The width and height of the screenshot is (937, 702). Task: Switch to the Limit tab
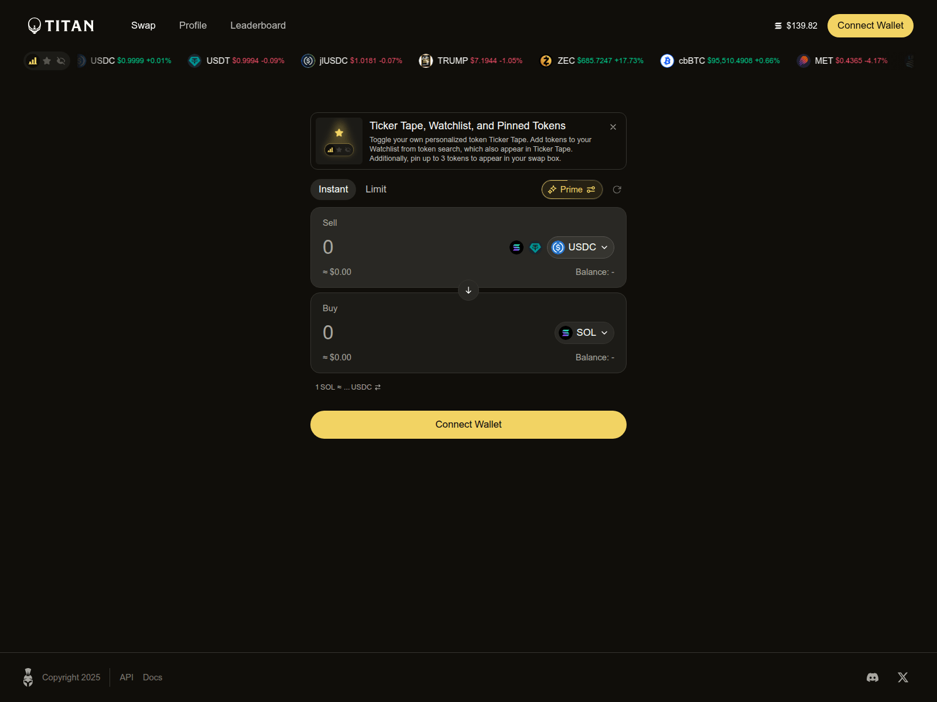(x=375, y=189)
